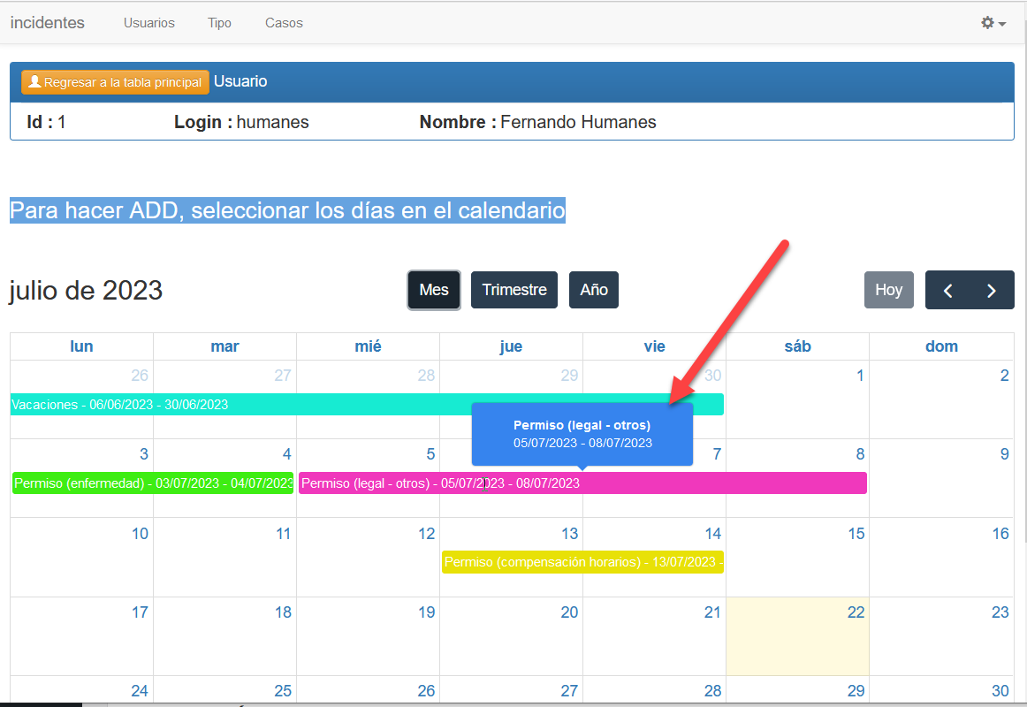Screen dimensions: 1027x707
Task: Click the right chevron to advance a month
Action: tap(992, 290)
